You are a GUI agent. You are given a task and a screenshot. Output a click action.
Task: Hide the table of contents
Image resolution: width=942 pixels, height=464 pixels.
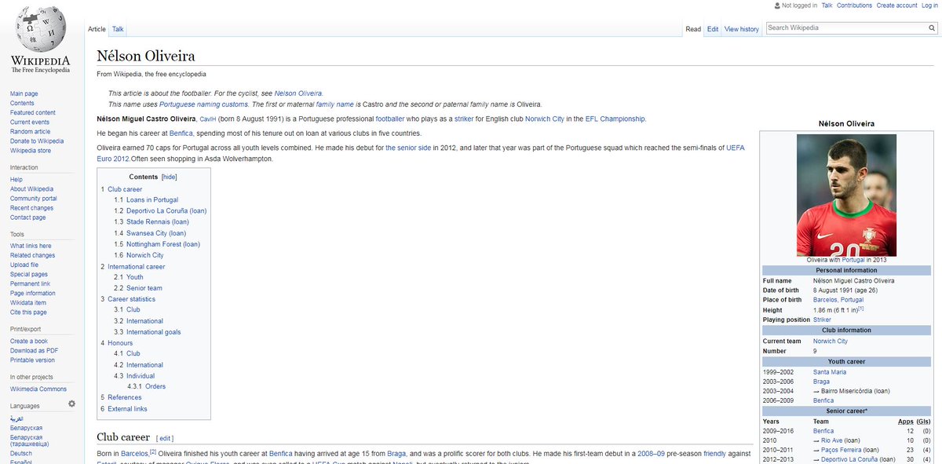pyautogui.click(x=169, y=177)
